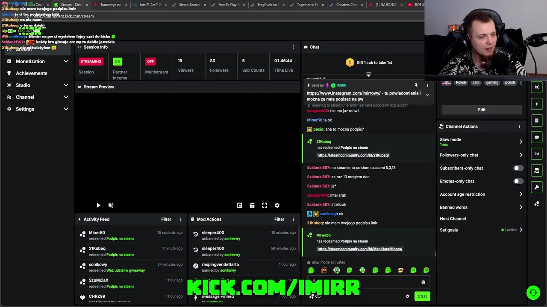Open Channel Actions options menu
This screenshot has height=307, width=547.
(520, 127)
